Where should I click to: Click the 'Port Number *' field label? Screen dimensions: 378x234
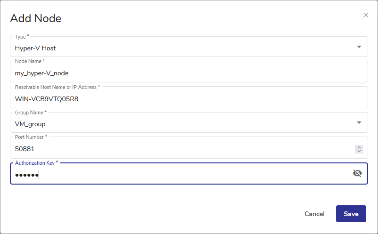pos(31,137)
